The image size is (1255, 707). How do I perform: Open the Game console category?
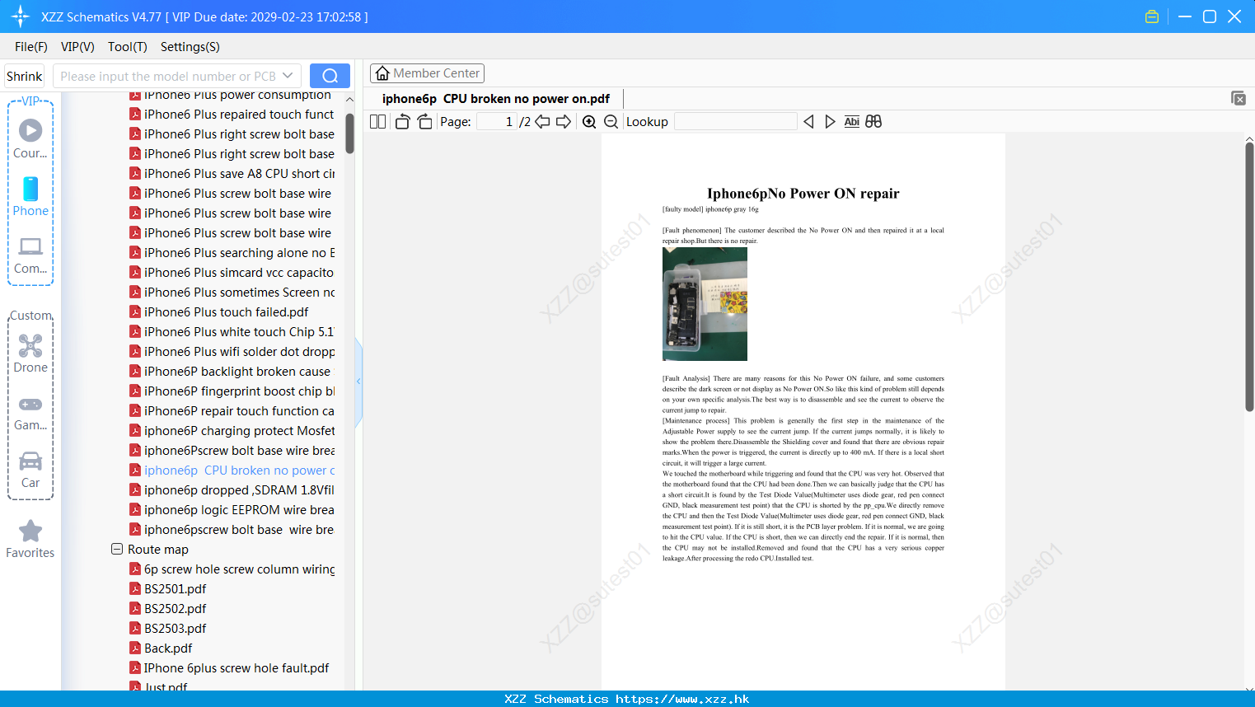30,414
